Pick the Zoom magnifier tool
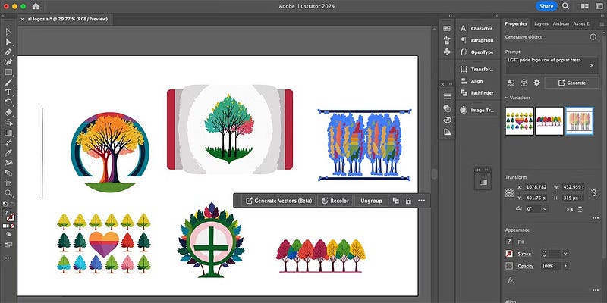The width and height of the screenshot is (607, 303). pos(8,192)
